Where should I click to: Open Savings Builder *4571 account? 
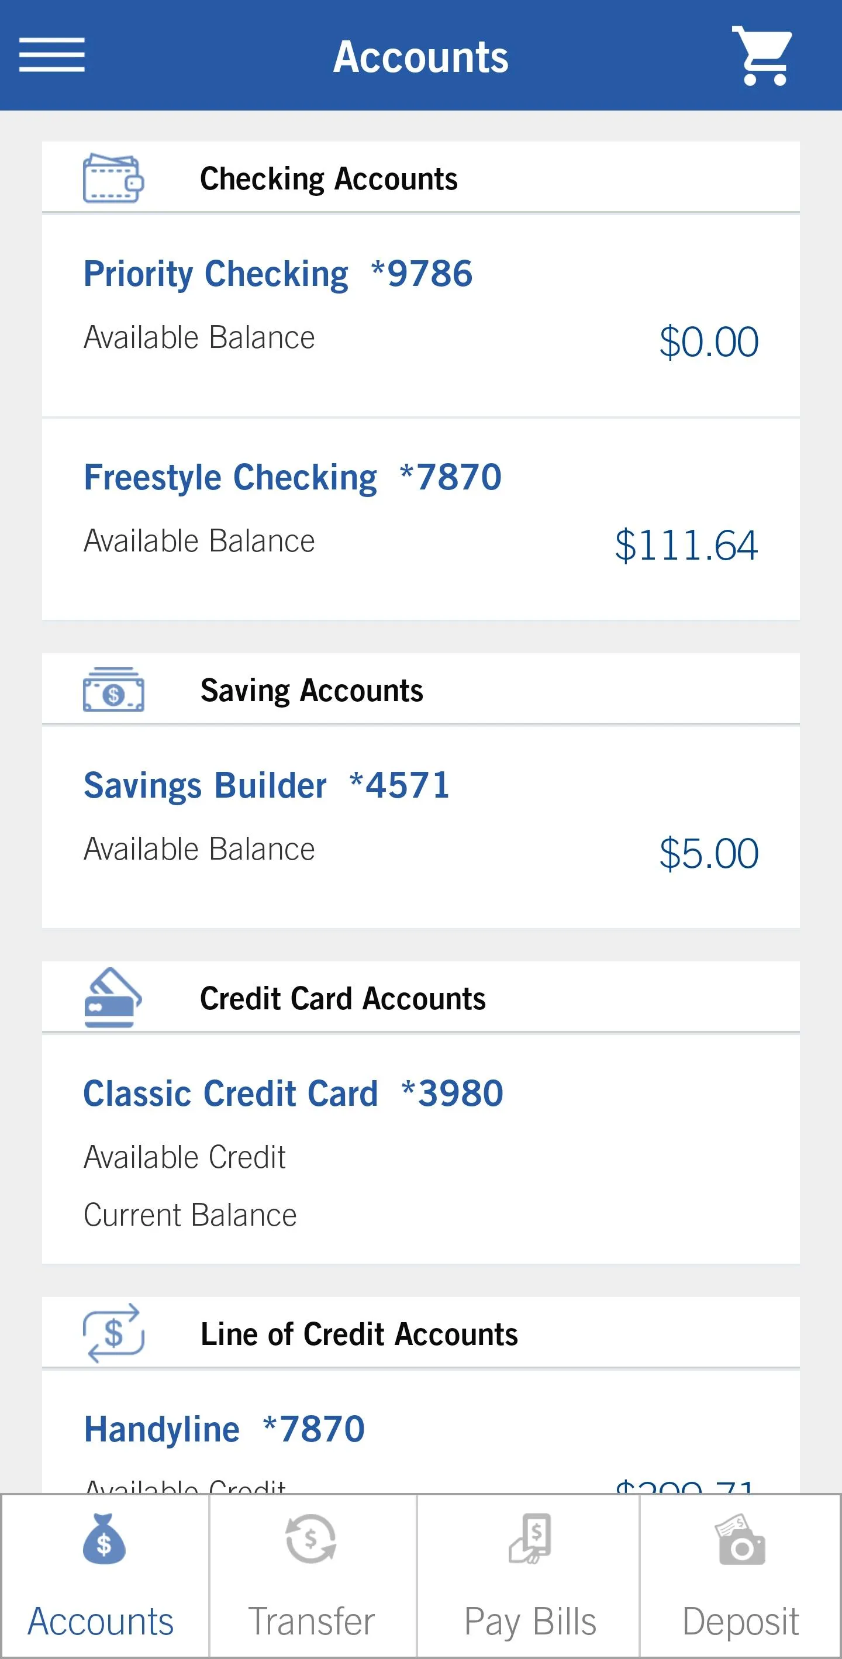pos(421,827)
